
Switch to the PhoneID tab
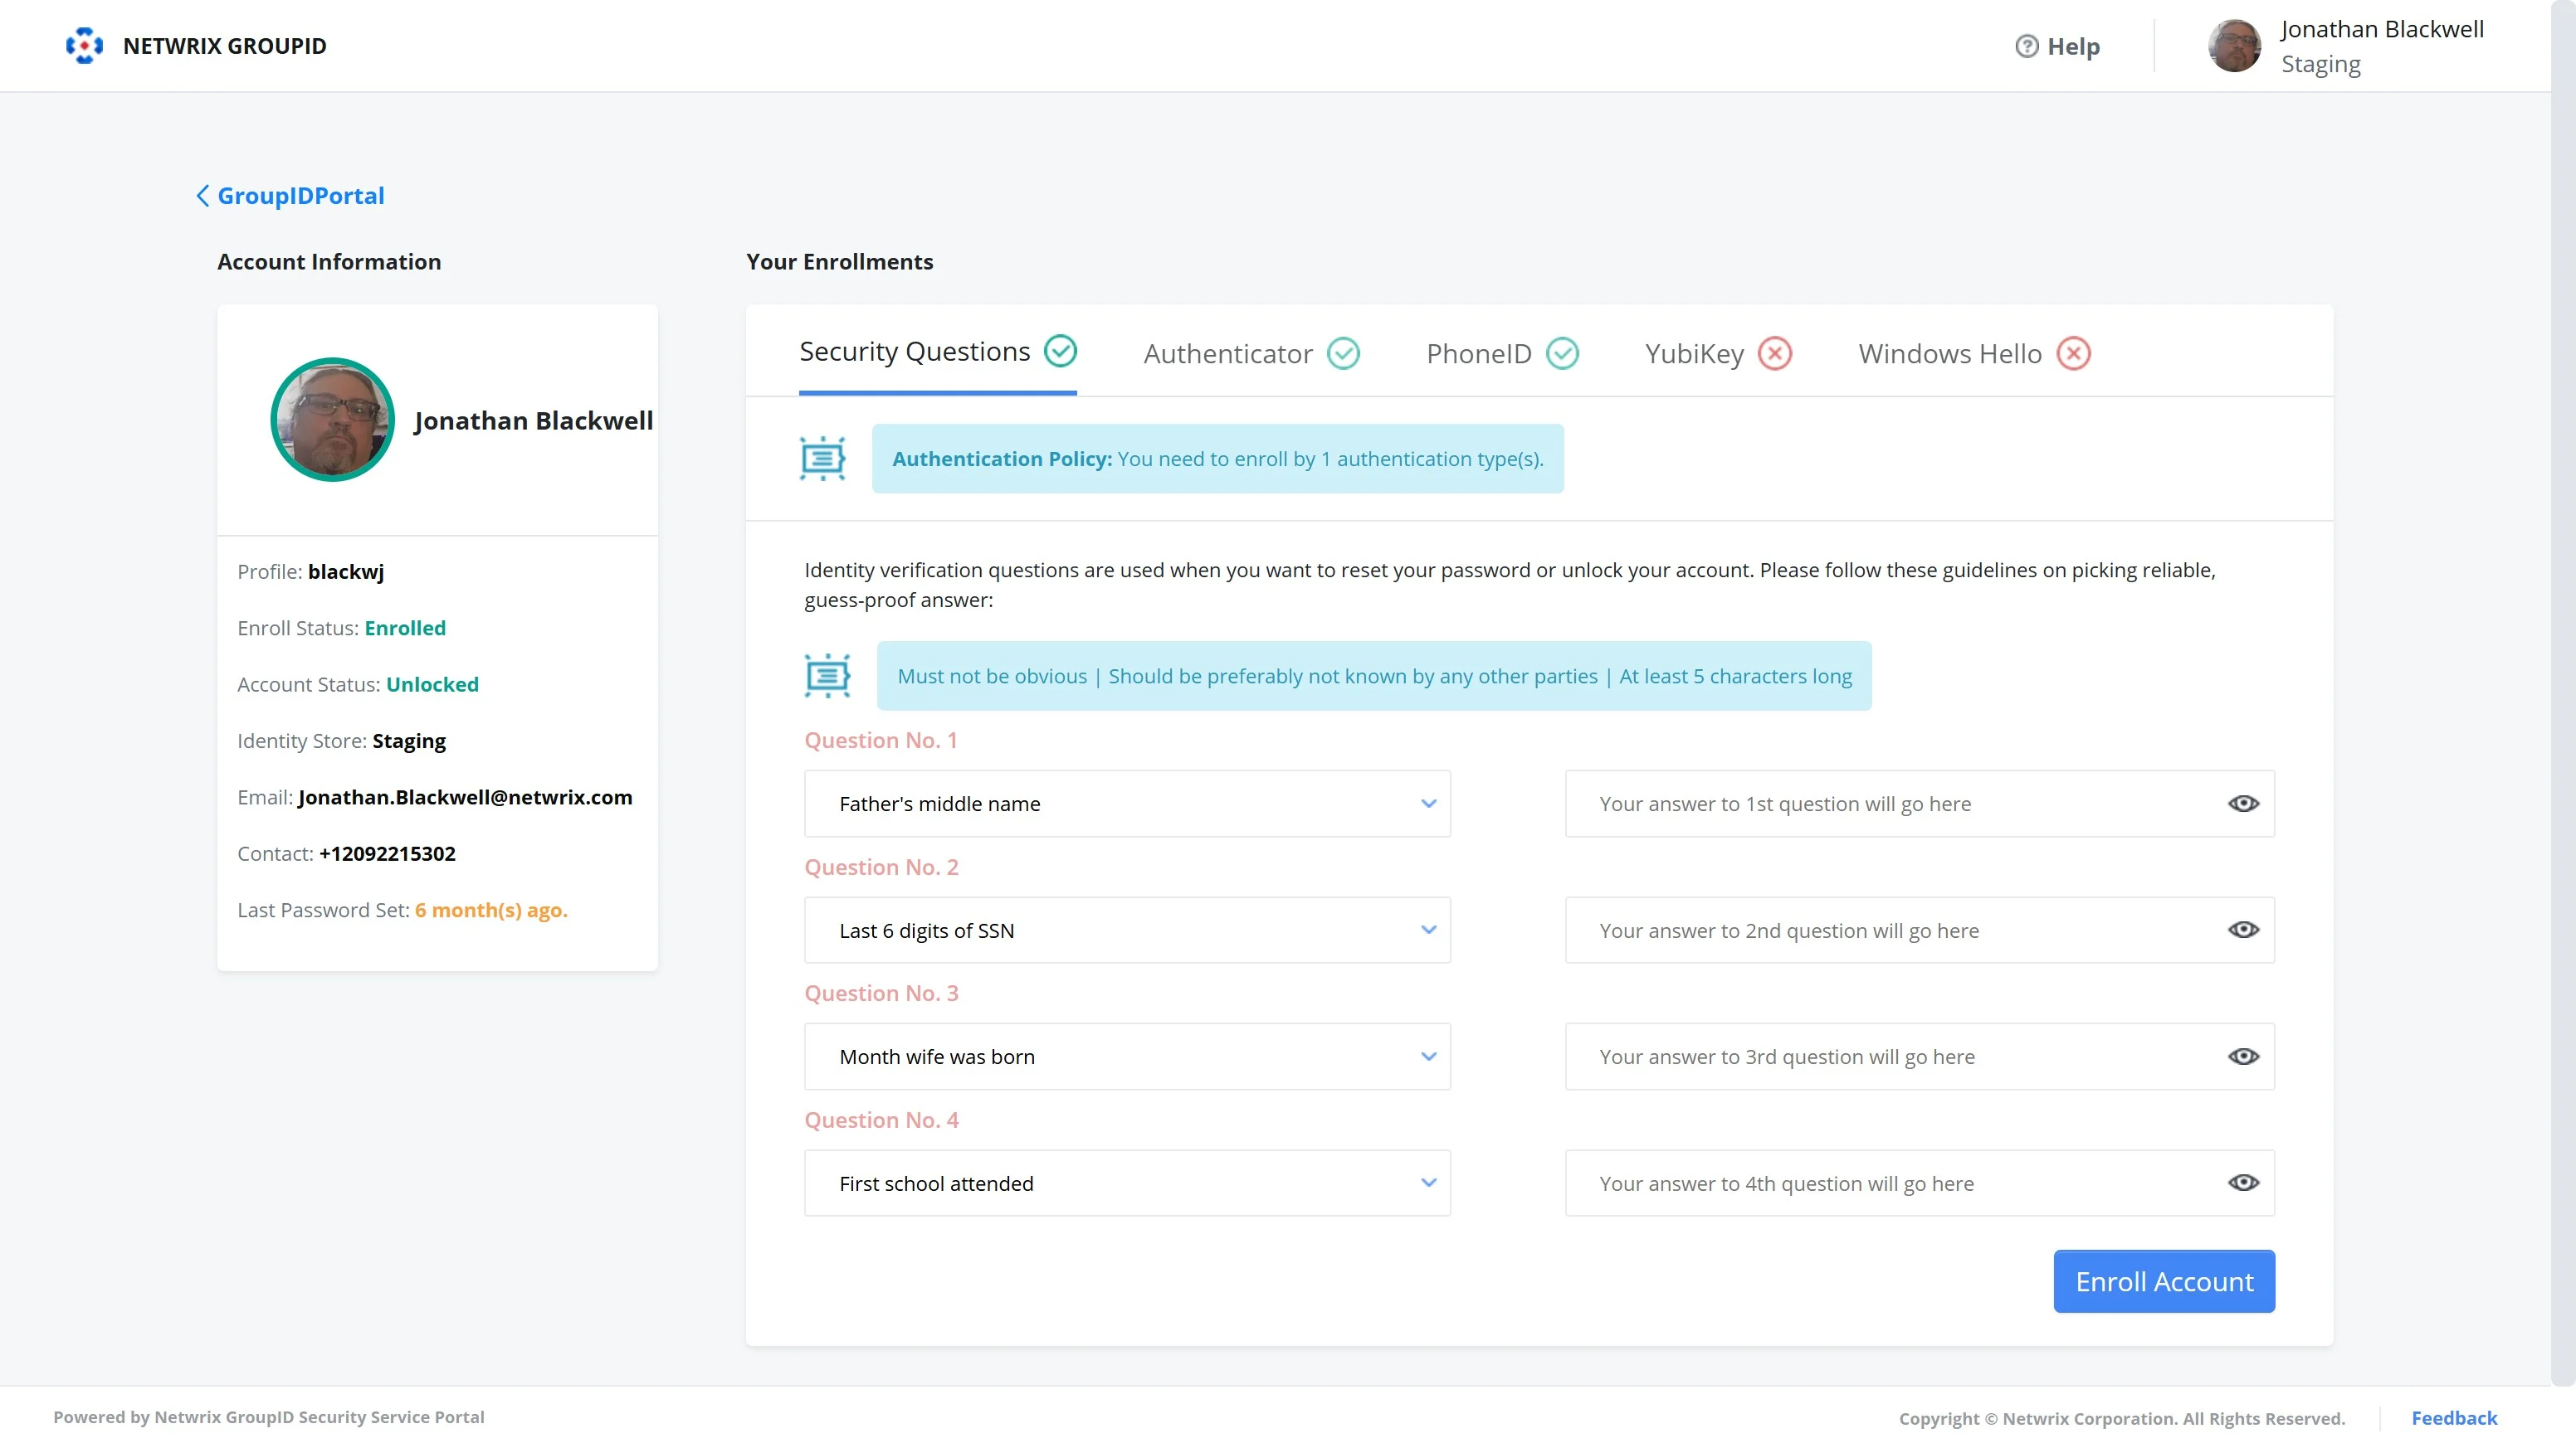(x=1502, y=354)
